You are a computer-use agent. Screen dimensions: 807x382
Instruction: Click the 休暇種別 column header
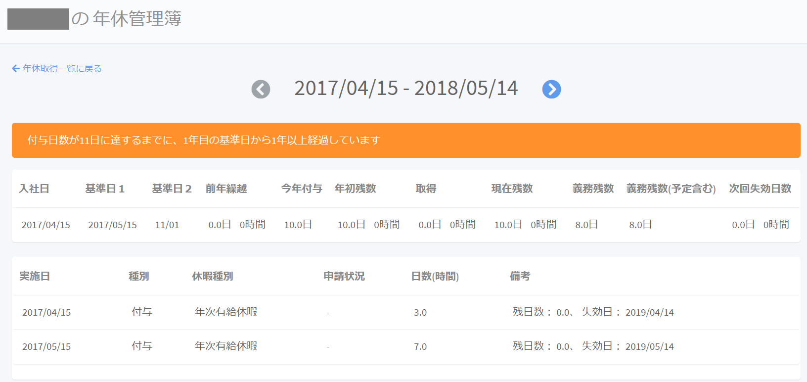[213, 276]
